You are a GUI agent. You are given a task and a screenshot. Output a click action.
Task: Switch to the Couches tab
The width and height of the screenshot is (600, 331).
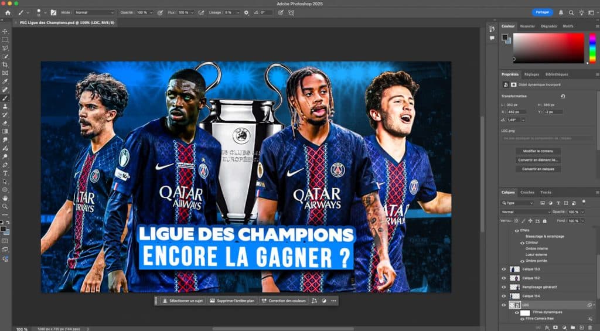pyautogui.click(x=527, y=192)
